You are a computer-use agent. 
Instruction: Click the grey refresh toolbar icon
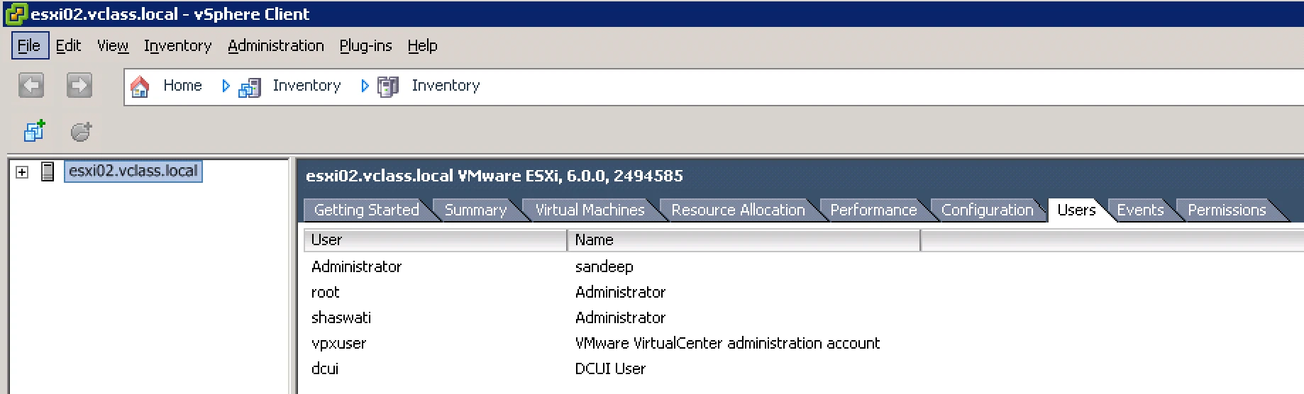pos(81,131)
